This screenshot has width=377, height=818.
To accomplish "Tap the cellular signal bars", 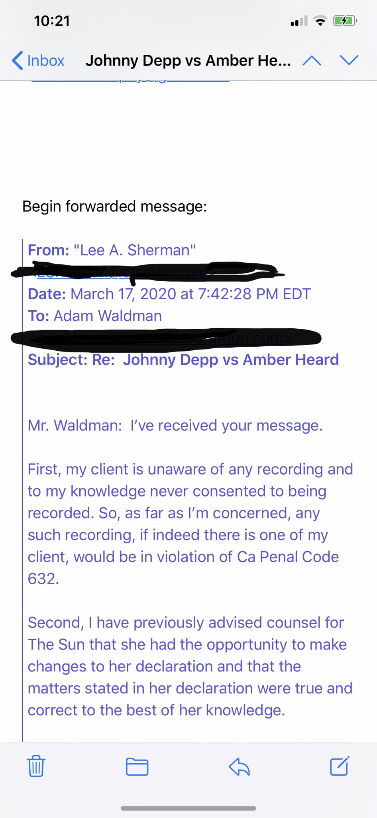I will (299, 21).
